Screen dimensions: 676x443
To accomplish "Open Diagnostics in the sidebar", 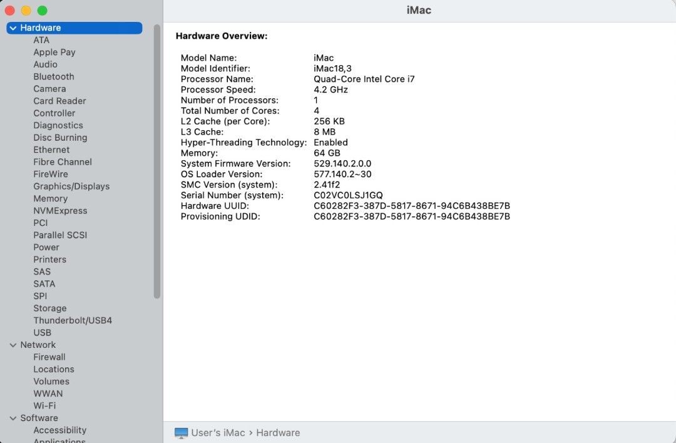I will tap(58, 125).
